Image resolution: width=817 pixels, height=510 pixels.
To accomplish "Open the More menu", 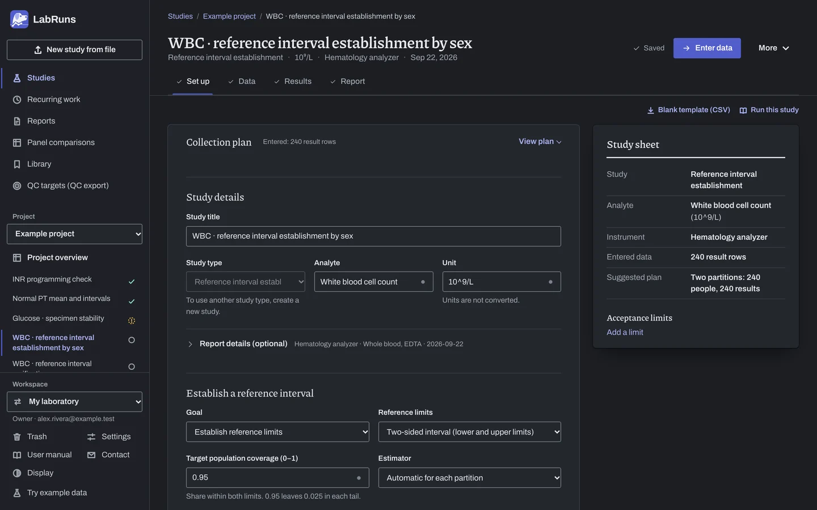I will coord(774,48).
